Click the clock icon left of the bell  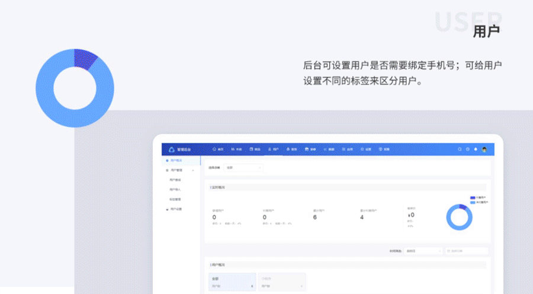coord(467,149)
